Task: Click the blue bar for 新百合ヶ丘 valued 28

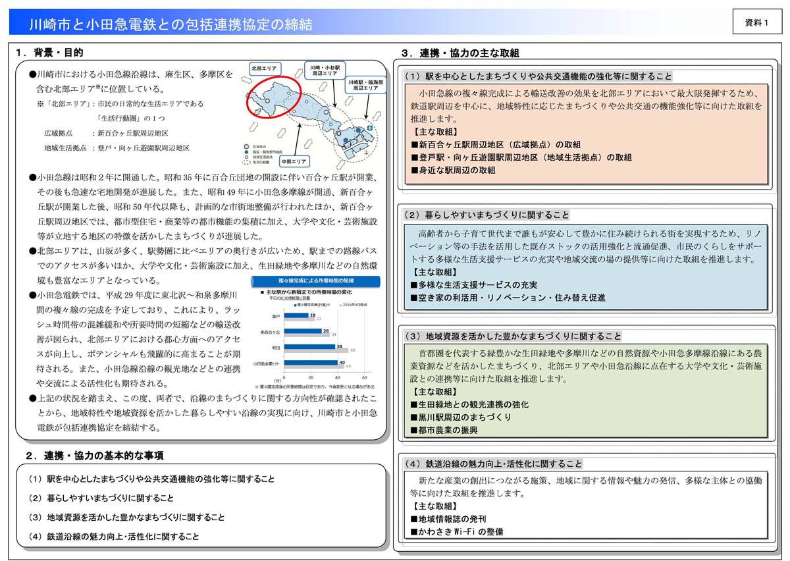Action: pyautogui.click(x=303, y=331)
